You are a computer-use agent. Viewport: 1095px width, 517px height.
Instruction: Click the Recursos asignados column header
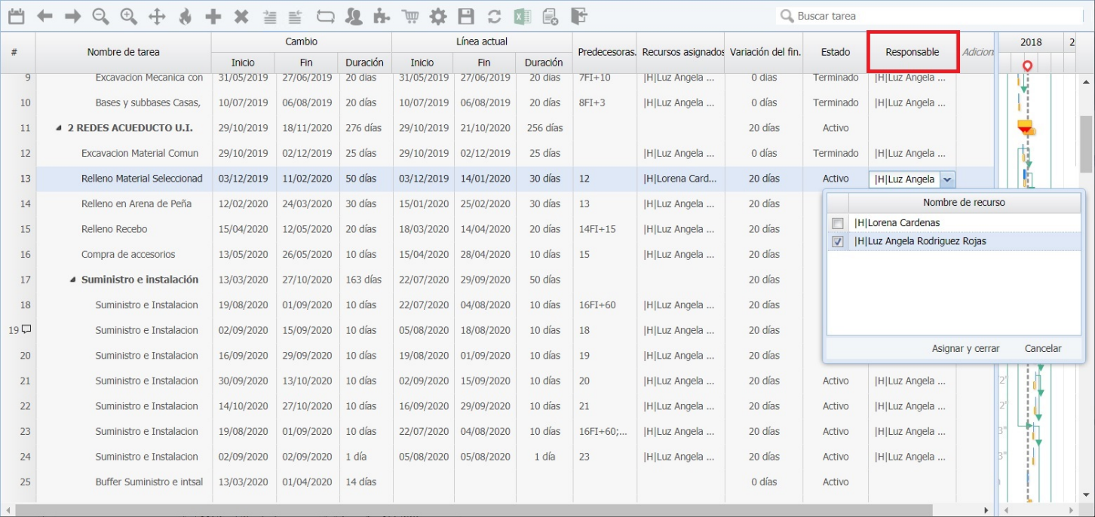pyautogui.click(x=681, y=52)
